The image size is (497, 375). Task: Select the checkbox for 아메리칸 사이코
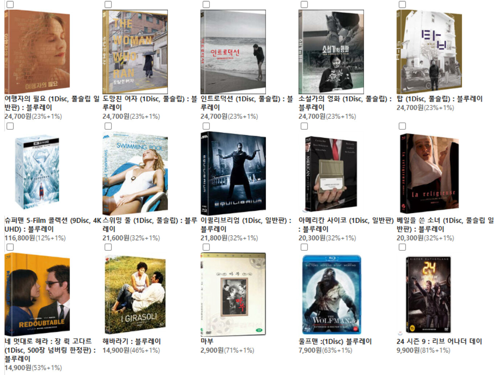pos(304,126)
